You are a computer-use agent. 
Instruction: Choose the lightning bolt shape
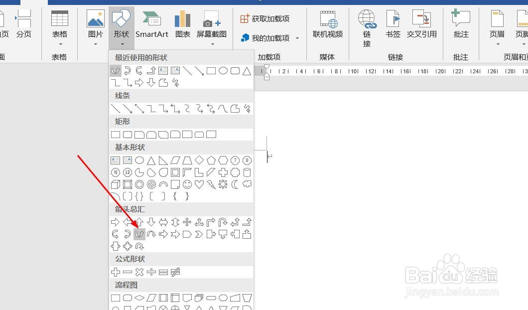pos(211,184)
